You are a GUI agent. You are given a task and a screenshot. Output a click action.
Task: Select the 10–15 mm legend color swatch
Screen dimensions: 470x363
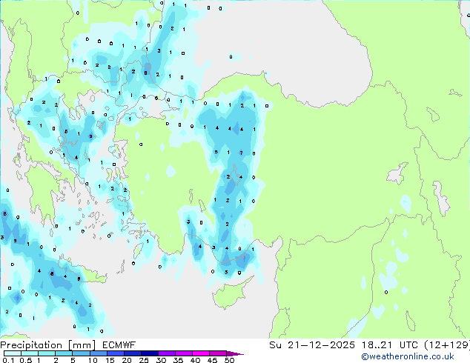(x=99, y=353)
